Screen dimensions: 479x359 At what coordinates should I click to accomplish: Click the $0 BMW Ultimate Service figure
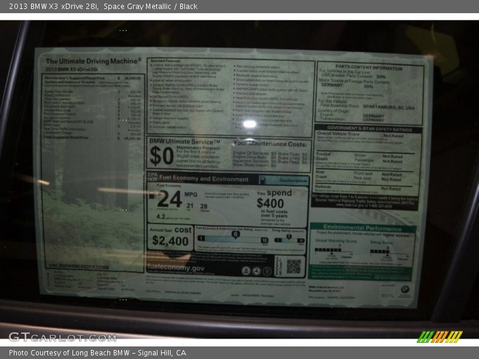(x=162, y=155)
